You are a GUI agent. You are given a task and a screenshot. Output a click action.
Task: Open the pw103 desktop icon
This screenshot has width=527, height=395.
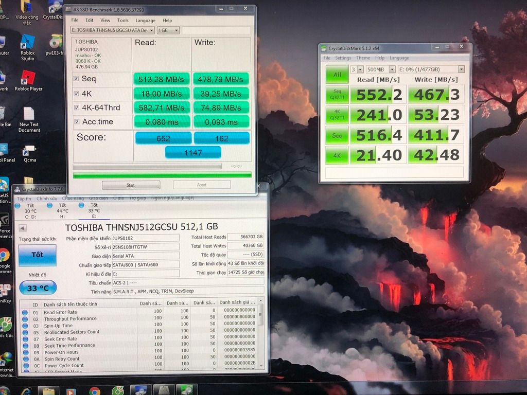click(55, 45)
